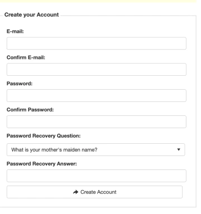This screenshot has height=214, width=201.
Task: Click the "Confirm E-mail:" label text
Action: click(26, 57)
